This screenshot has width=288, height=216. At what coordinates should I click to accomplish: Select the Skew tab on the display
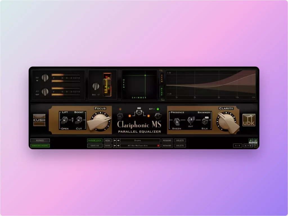tap(162, 78)
